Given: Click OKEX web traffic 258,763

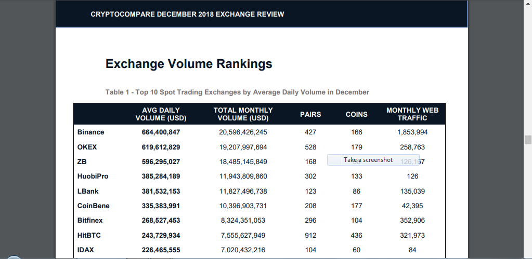Looking at the screenshot, I should pyautogui.click(x=412, y=147).
